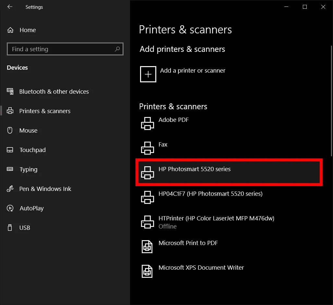This screenshot has width=333, height=305.
Task: Select HP04C1F7 printer from the list
Action: pyautogui.click(x=210, y=194)
